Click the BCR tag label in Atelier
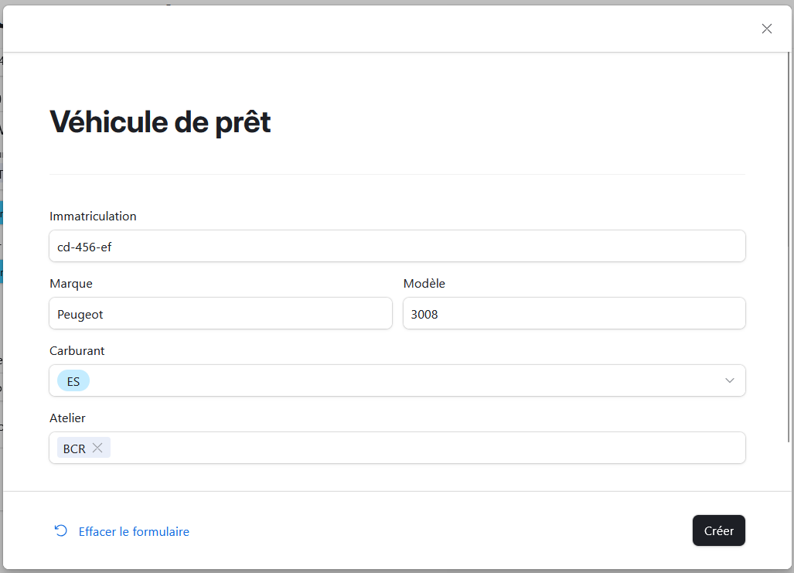 74,449
